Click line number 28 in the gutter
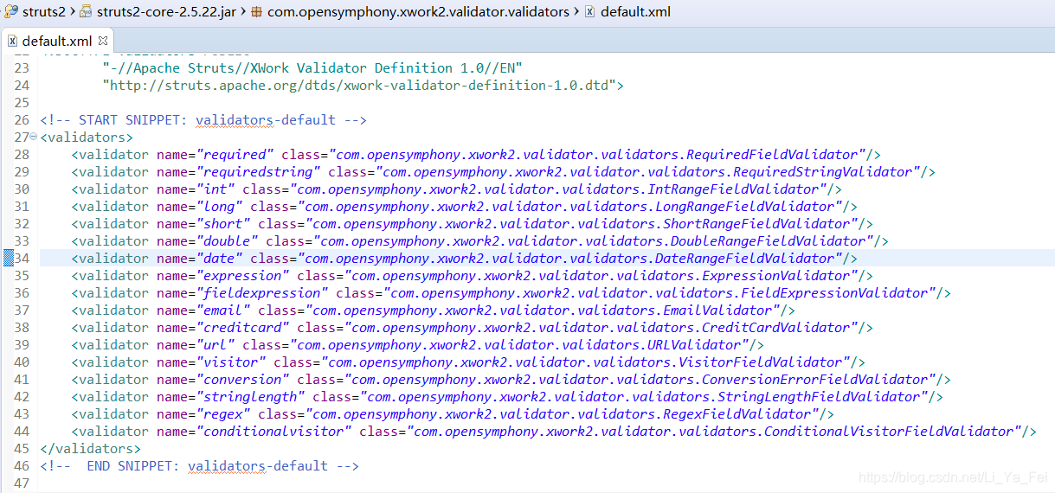Screen dimensions: 1055x493 point(22,154)
